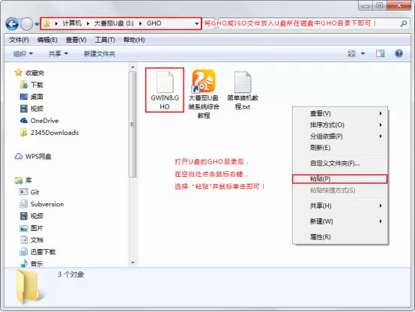Select the 收藏夹 star item
This screenshot has width=415, height=312.
tap(29, 73)
